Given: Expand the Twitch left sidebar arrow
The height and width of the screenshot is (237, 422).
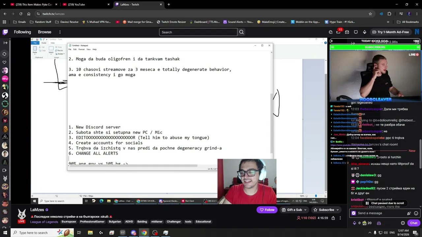Looking at the screenshot, I should (5, 43).
